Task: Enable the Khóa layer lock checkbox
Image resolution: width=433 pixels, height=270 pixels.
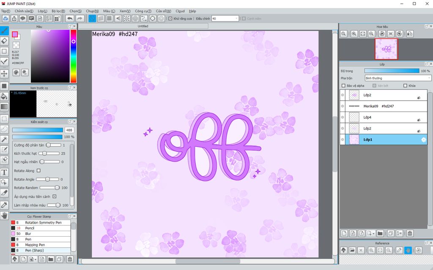Action: tap(406, 86)
